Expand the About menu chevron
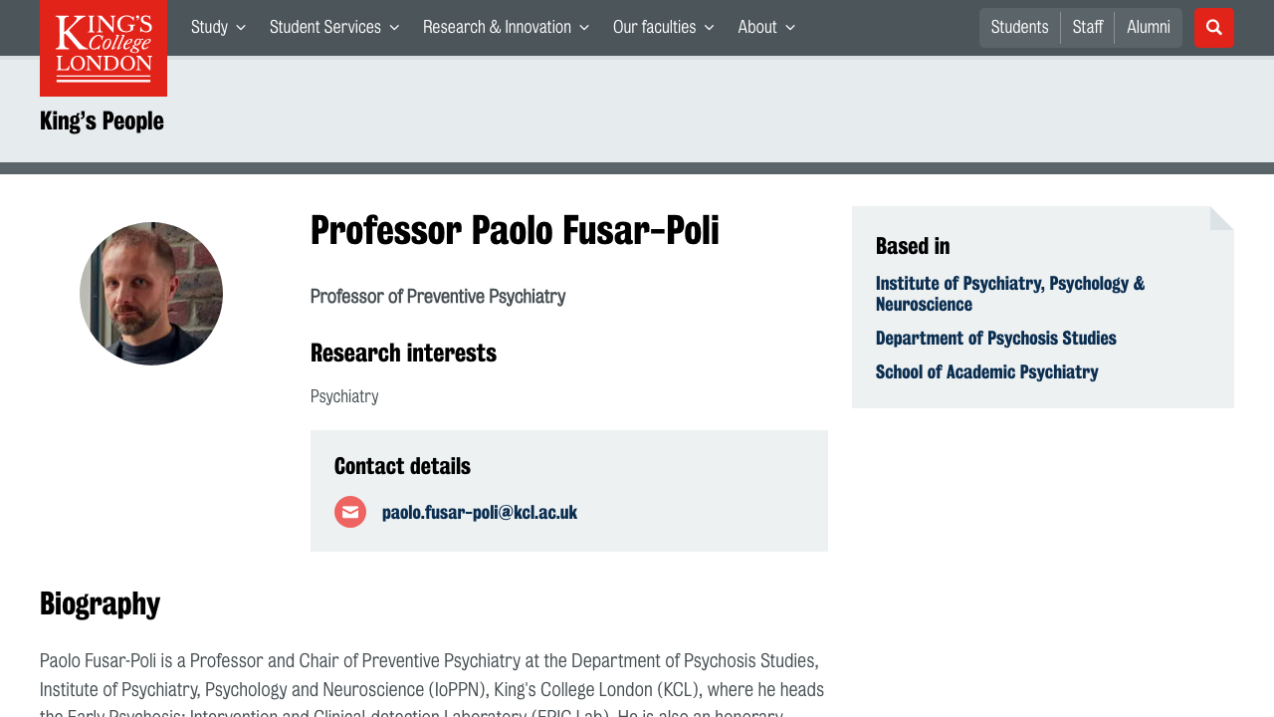 click(789, 28)
